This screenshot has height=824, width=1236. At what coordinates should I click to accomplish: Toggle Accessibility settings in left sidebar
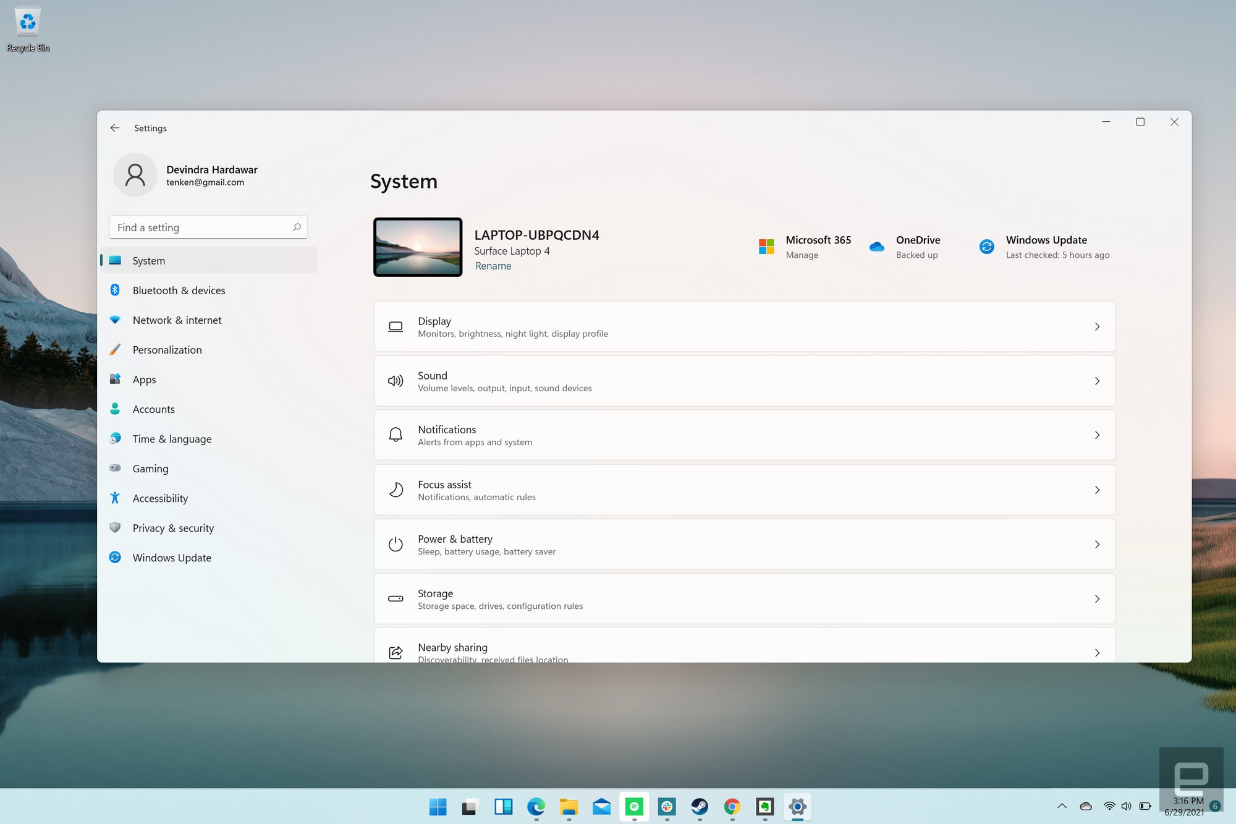pos(160,498)
